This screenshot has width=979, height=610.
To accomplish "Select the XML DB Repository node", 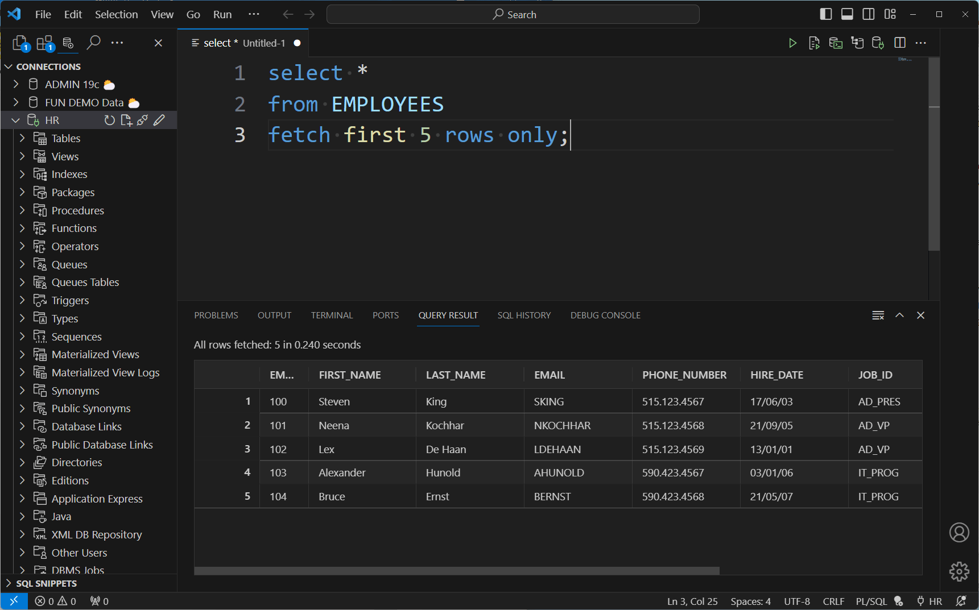I will click(96, 534).
